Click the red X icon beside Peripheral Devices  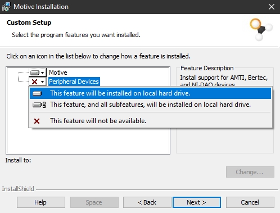coord(35,81)
